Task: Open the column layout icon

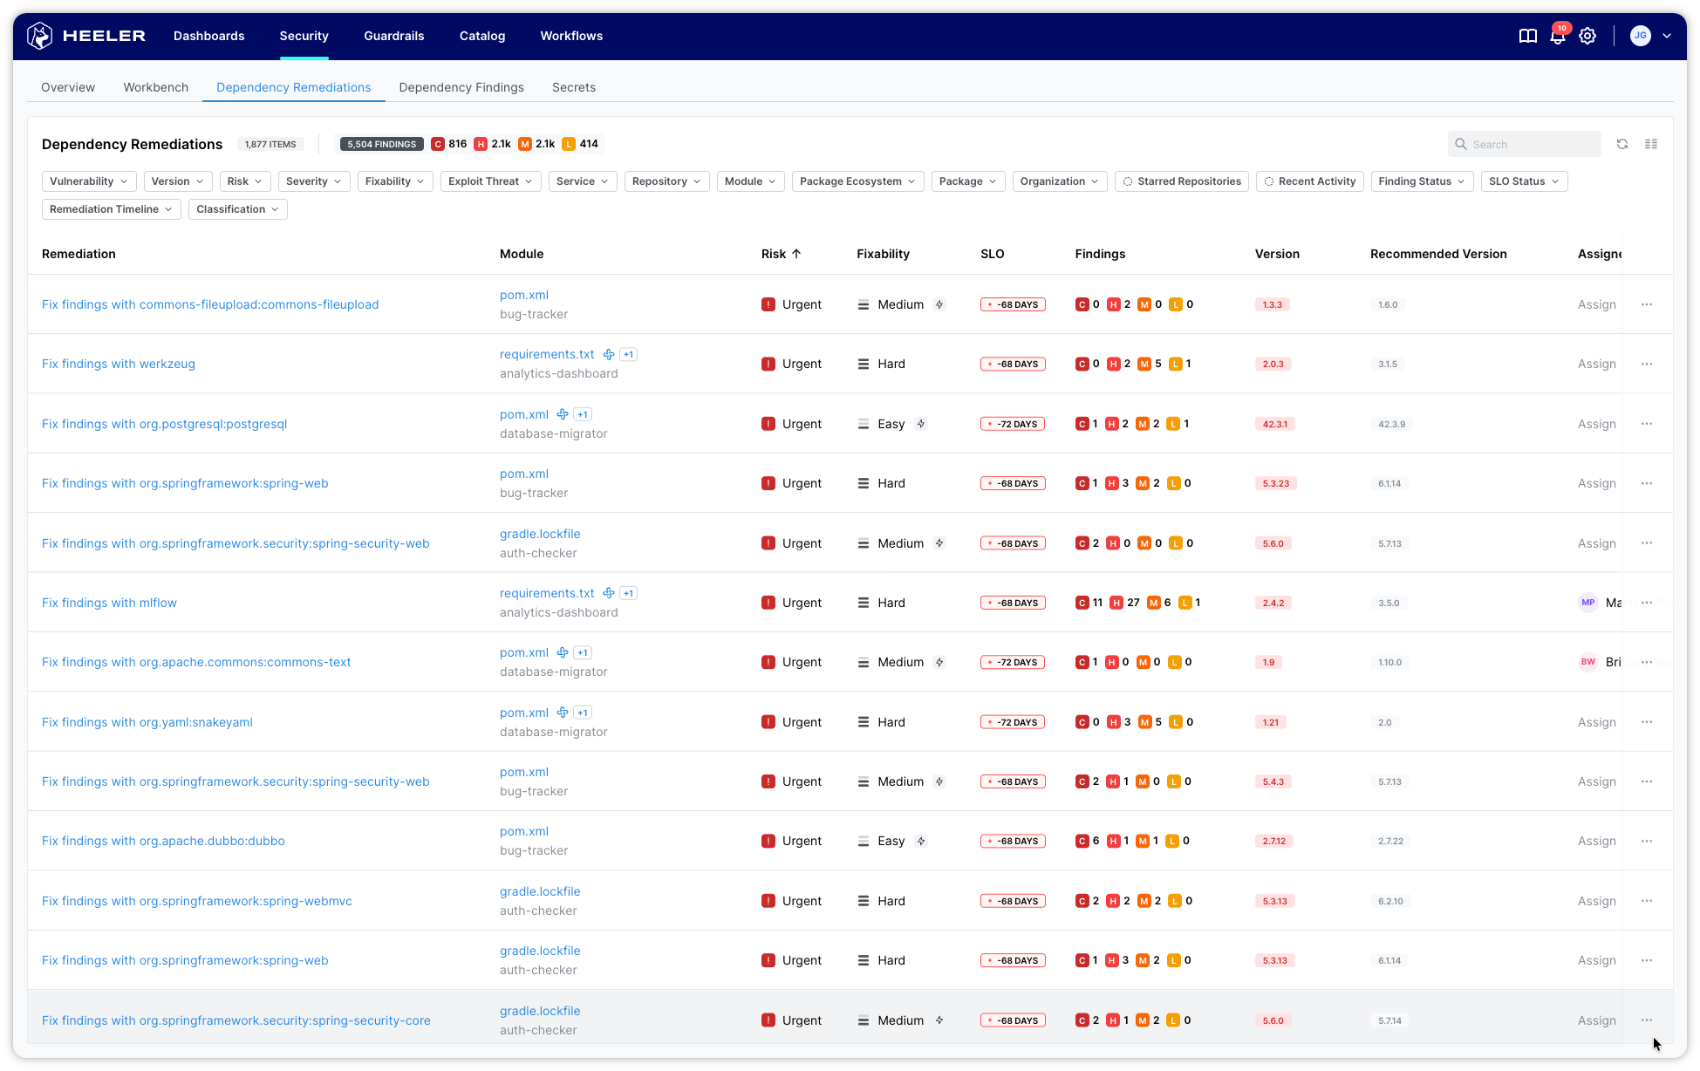Action: point(1651,144)
